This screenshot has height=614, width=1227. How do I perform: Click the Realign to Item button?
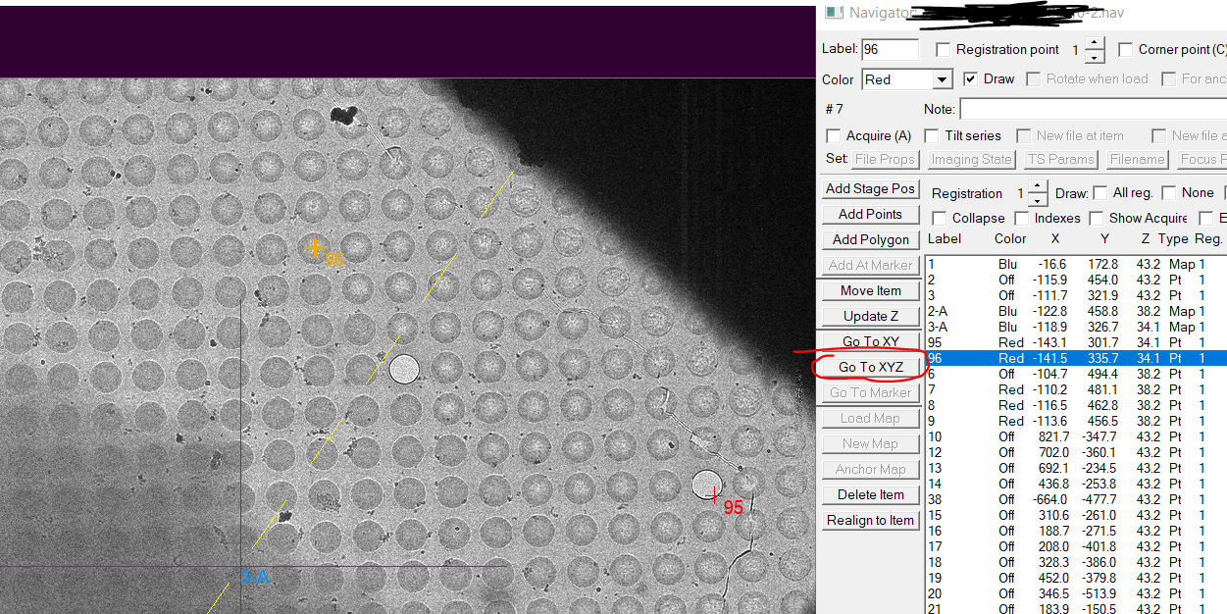point(871,521)
